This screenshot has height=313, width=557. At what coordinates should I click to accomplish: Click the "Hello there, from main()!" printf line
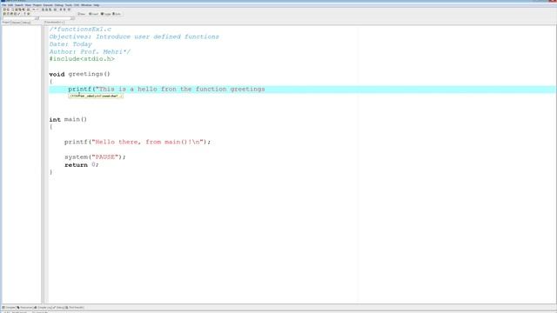pos(138,142)
